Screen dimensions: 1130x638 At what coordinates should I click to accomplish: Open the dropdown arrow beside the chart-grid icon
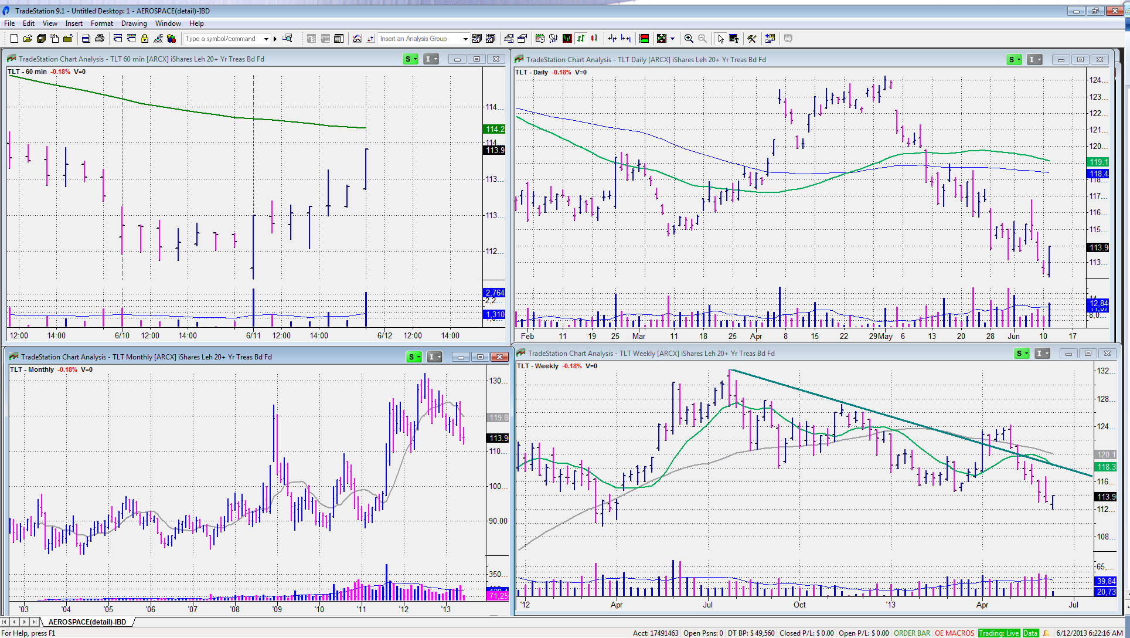click(672, 38)
